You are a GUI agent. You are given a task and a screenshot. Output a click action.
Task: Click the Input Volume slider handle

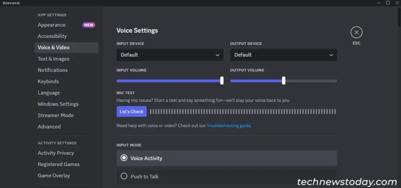[222, 80]
